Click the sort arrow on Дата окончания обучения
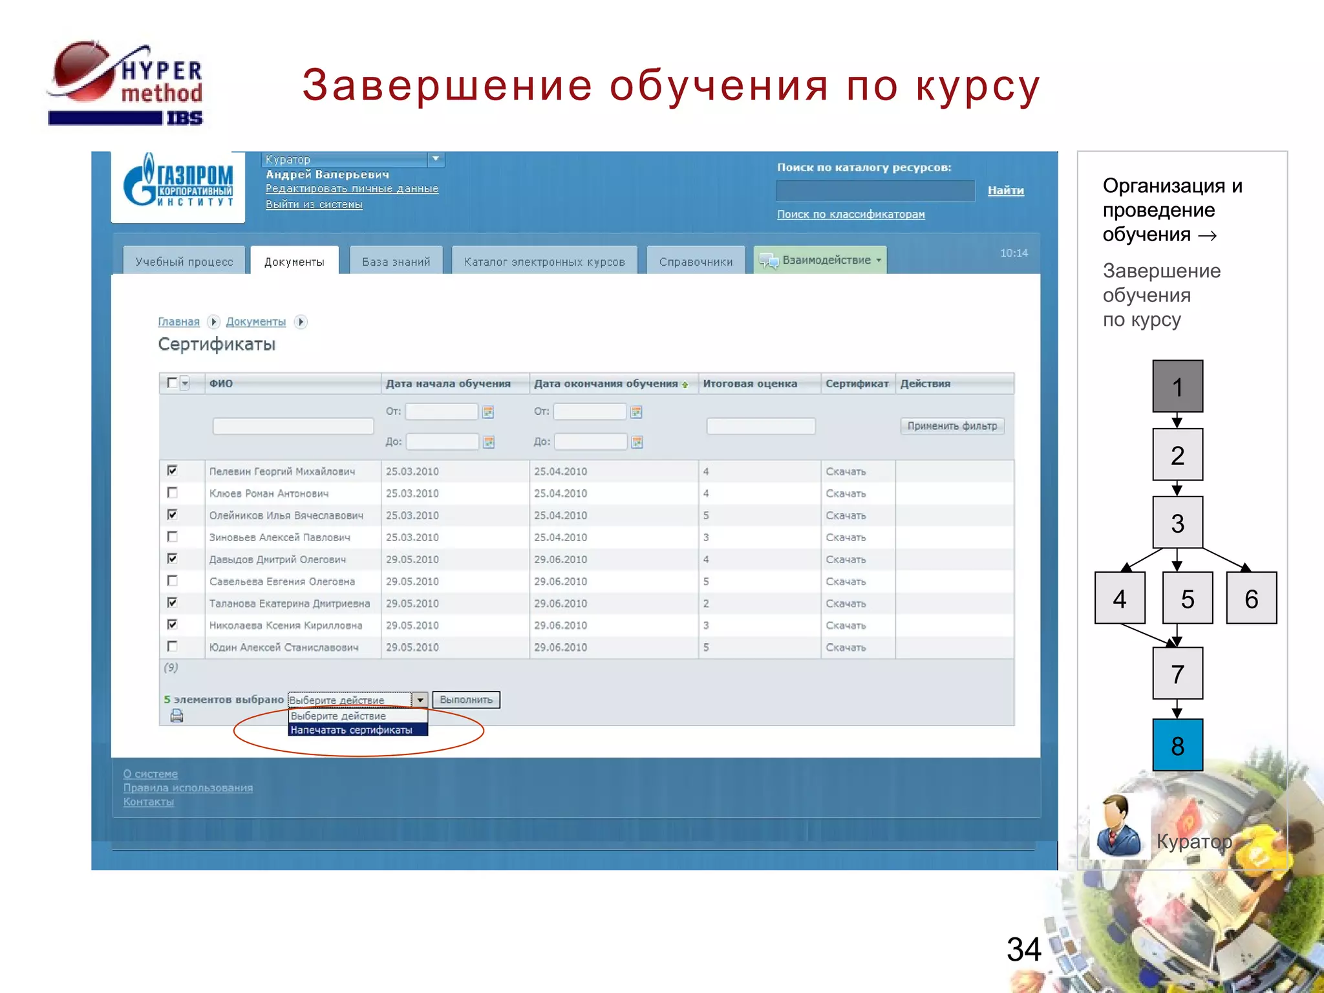The width and height of the screenshot is (1324, 993). (685, 385)
